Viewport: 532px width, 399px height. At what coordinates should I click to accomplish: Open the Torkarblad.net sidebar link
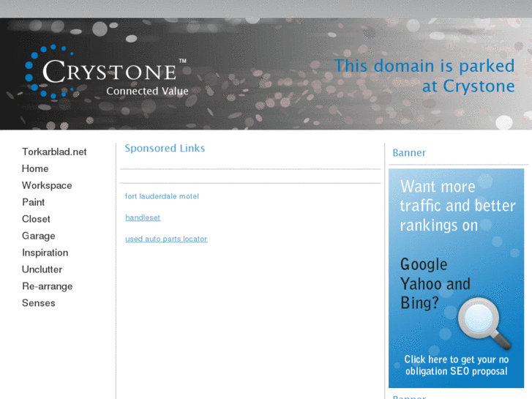tap(54, 152)
